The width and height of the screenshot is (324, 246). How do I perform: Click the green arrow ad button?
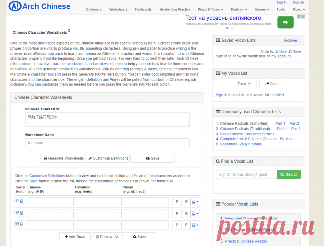tap(285, 22)
